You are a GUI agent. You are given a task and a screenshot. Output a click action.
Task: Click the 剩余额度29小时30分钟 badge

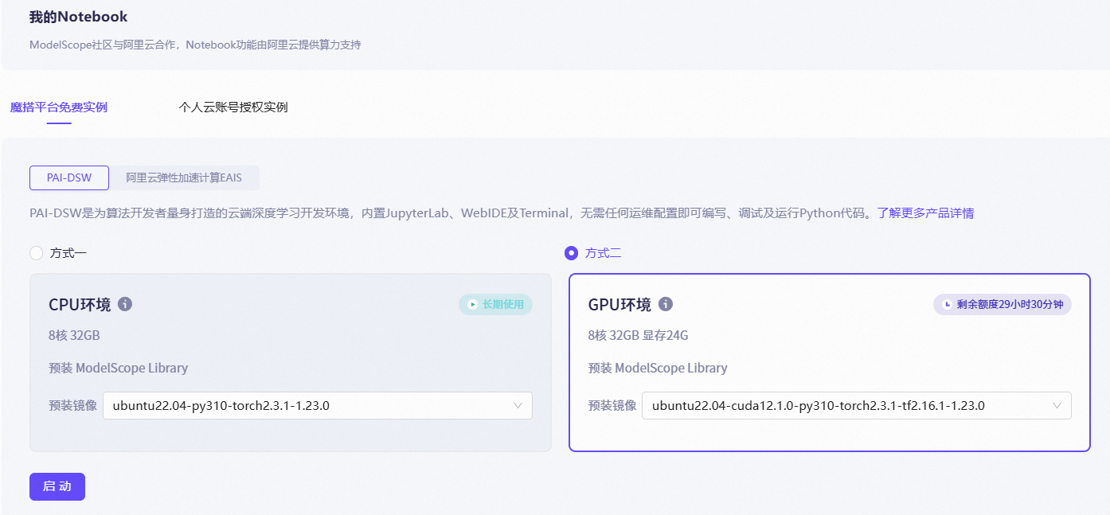[x=1002, y=304]
